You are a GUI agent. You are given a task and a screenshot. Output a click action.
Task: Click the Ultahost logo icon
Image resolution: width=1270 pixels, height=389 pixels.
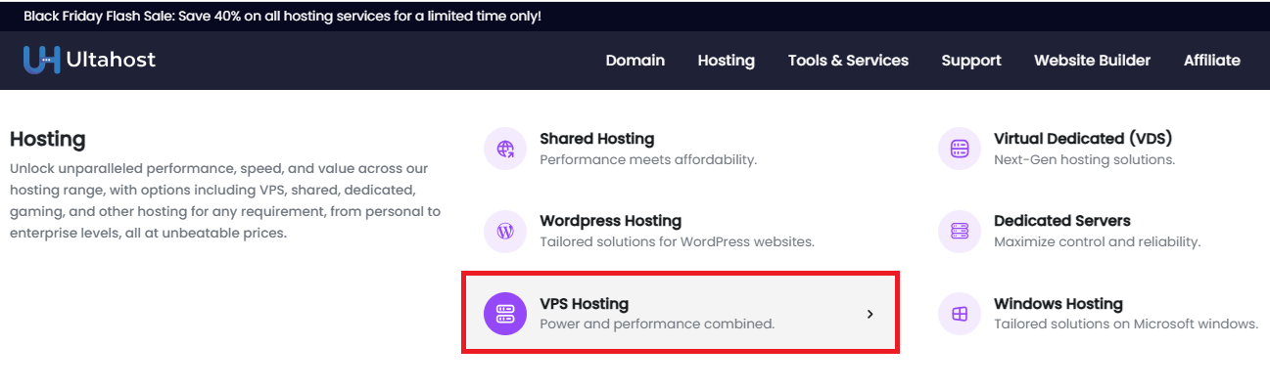[42, 60]
